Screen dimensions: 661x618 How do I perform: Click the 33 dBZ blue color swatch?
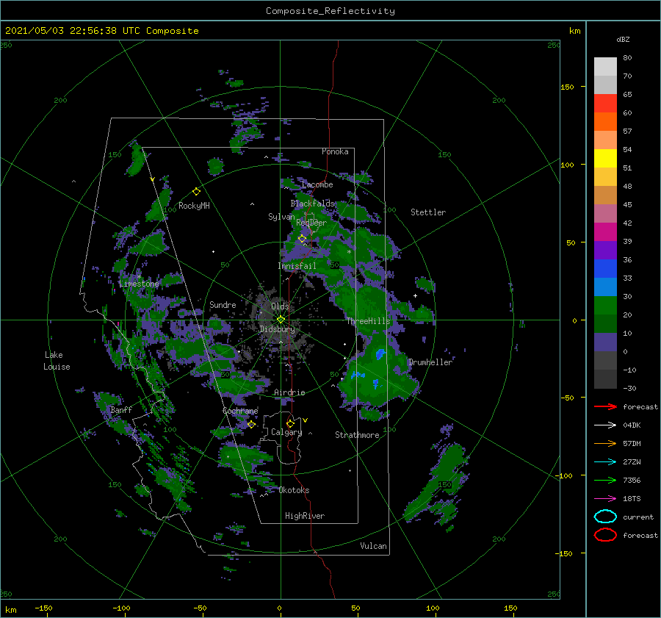pyautogui.click(x=605, y=287)
